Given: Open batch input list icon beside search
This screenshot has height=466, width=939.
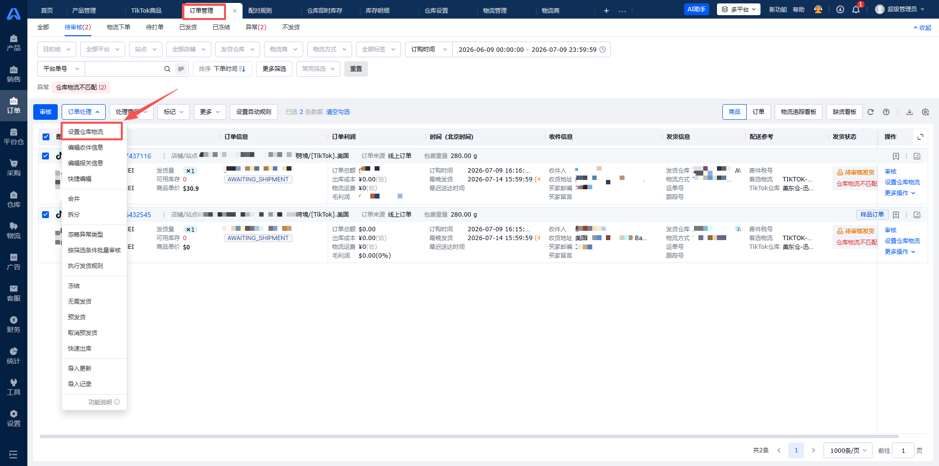Looking at the screenshot, I should click(x=181, y=69).
